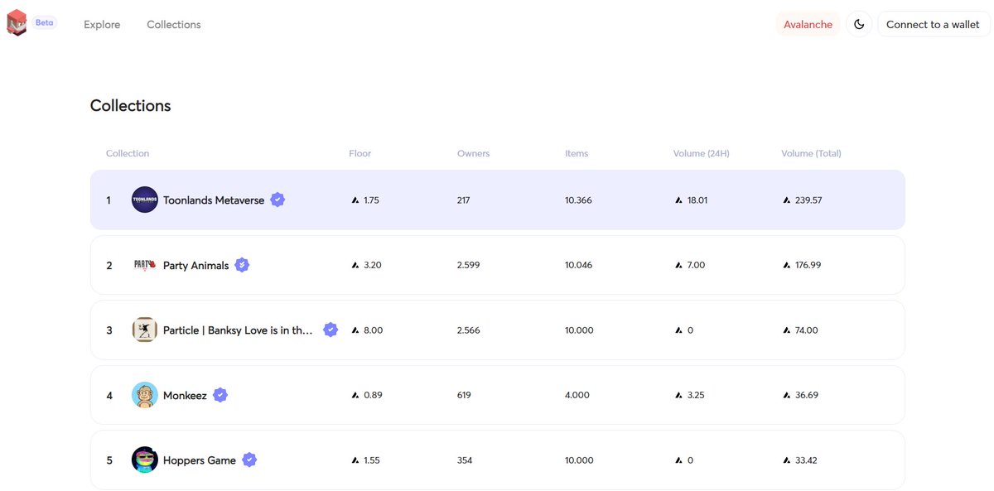Toggle dark mode with moon icon

[859, 24]
